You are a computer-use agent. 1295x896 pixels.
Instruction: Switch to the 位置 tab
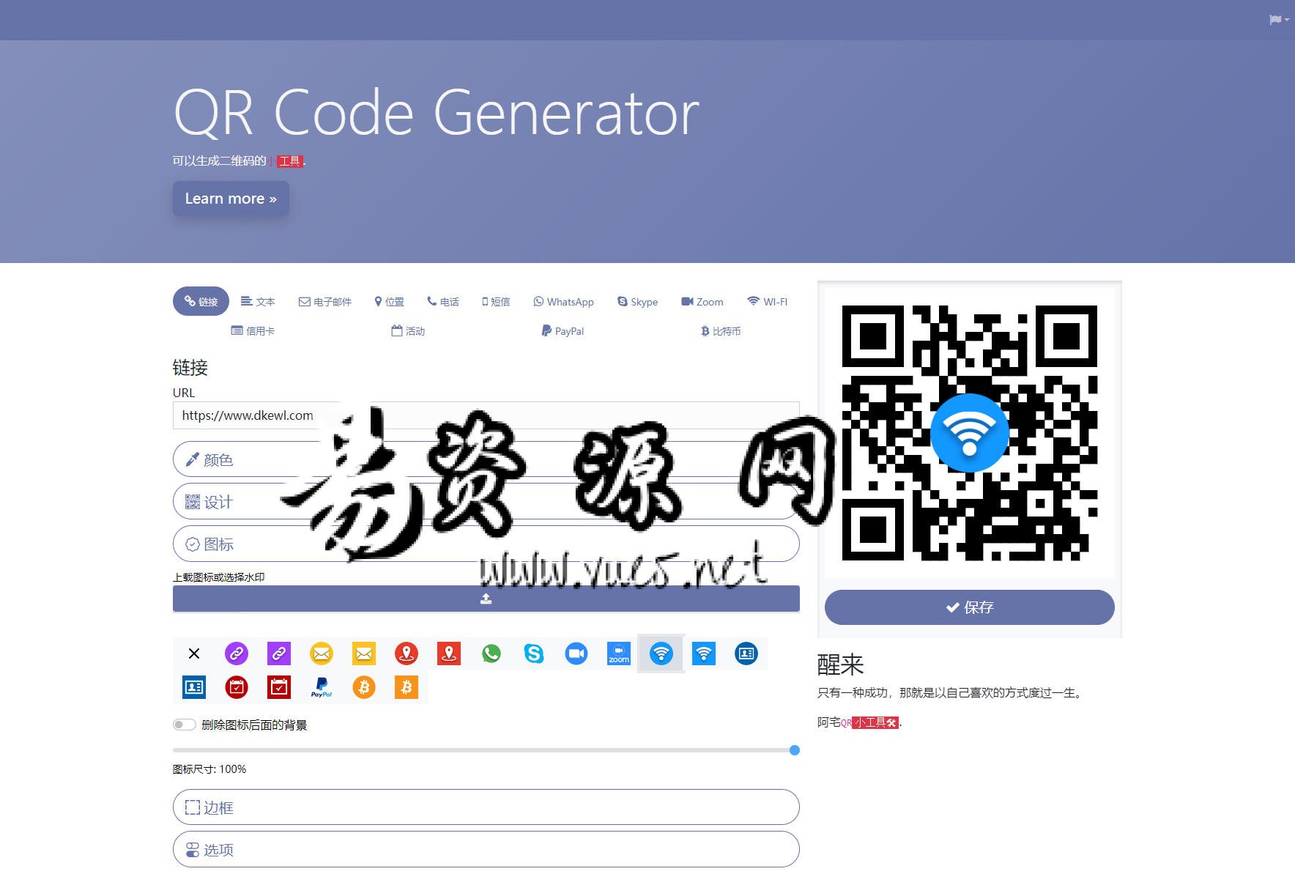pos(389,301)
